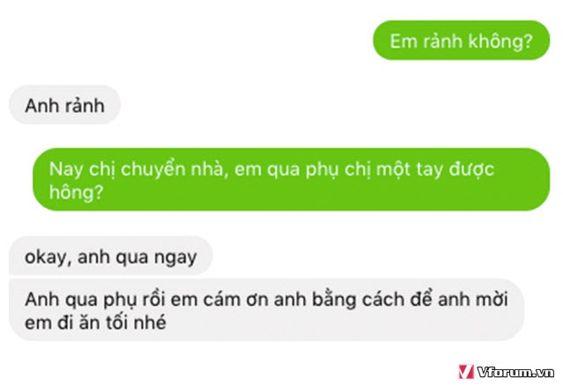Click the "Nay chị chuyển nhà" green message
Image resolution: width=563 pixels, height=386 pixels.
coord(292,180)
